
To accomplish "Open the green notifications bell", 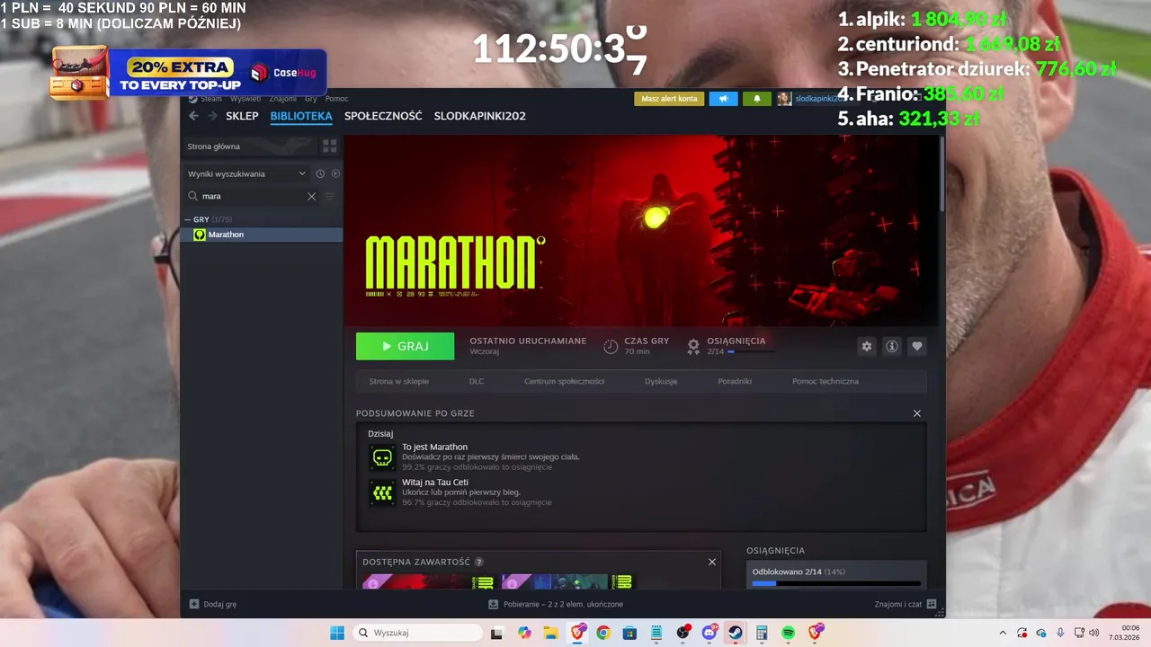I will coord(757,99).
